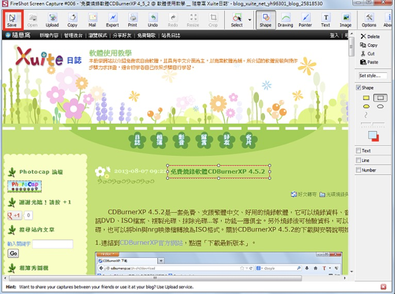Select the Pointer tool
395x294 pixels.
pos(305,20)
